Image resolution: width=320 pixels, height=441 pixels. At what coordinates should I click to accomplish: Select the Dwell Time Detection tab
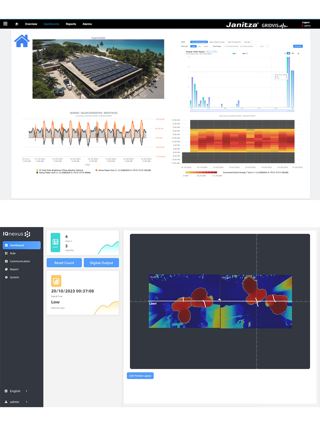234,42
